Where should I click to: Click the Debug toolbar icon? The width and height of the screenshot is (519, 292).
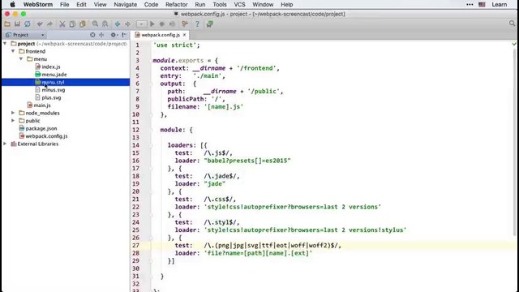click(162, 24)
